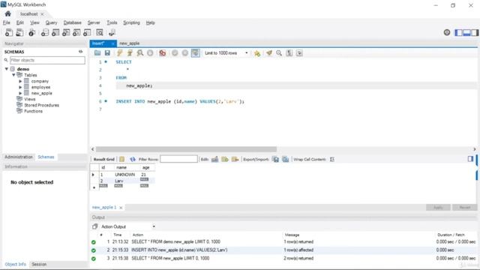This screenshot has height=270, width=480.
Task: Open script file folder icon in editor
Action: coord(97,53)
